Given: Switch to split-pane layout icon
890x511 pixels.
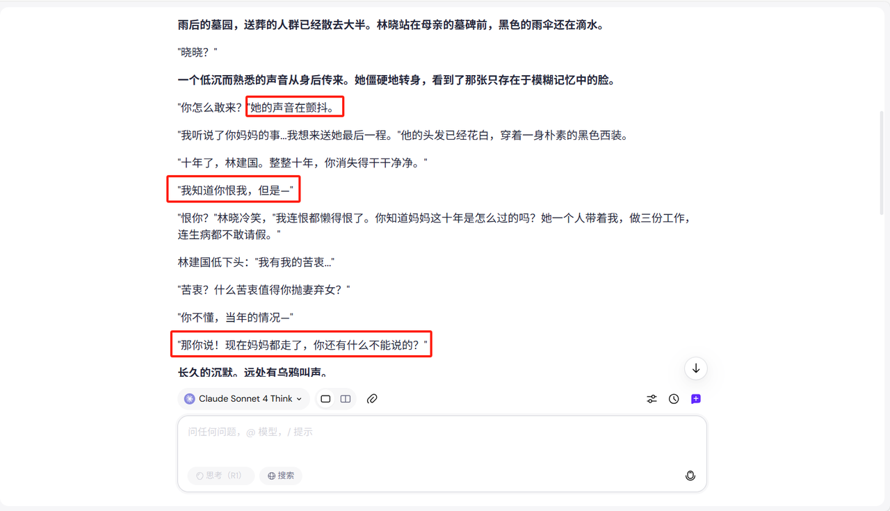Looking at the screenshot, I should click(346, 398).
